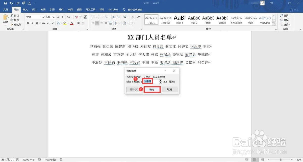Click the Undo arrow in the quick access toolbar
This screenshot has height=162, width=303.
11,3
